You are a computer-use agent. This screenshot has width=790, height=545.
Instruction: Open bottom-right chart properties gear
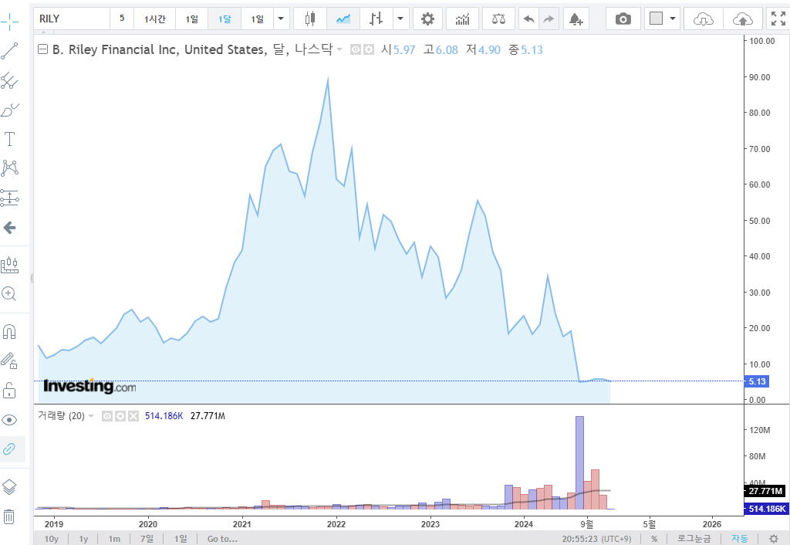(x=774, y=539)
